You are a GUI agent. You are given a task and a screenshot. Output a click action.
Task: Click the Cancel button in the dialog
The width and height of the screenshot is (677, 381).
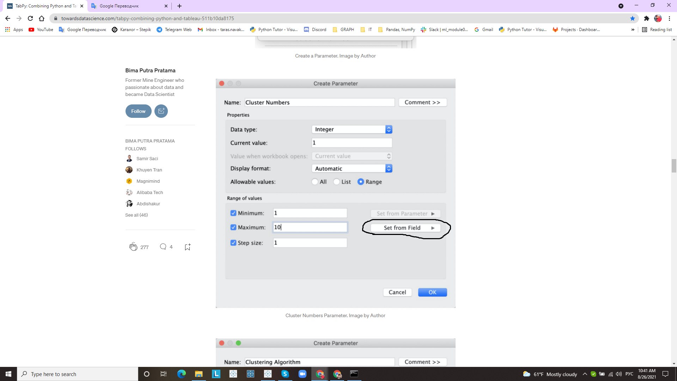coord(397,292)
